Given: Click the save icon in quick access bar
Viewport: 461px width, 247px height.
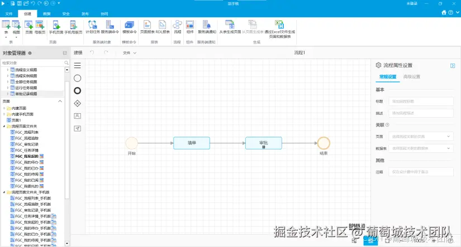Looking at the screenshot, I should point(20,3).
